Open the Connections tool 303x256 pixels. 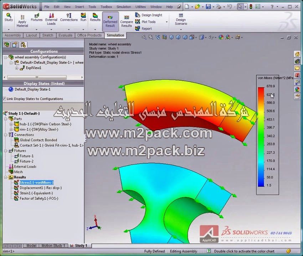click(69, 17)
